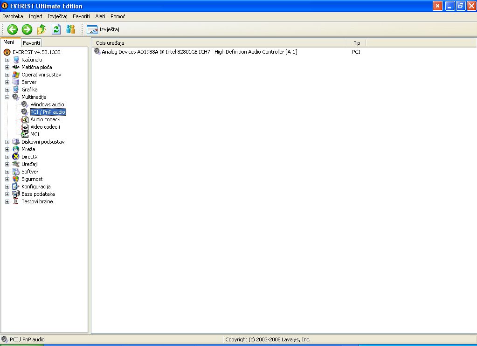This screenshot has width=477, height=346.
Task: Click the Uređaji devices icon
Action: tap(16, 164)
